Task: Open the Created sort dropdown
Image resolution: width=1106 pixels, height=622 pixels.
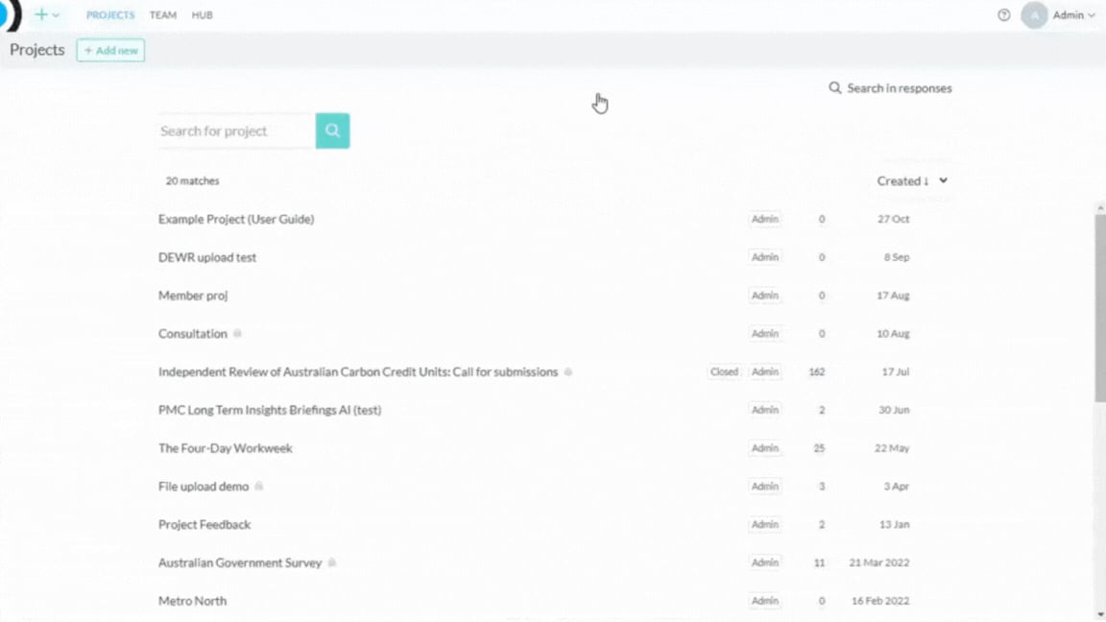Action: (912, 181)
